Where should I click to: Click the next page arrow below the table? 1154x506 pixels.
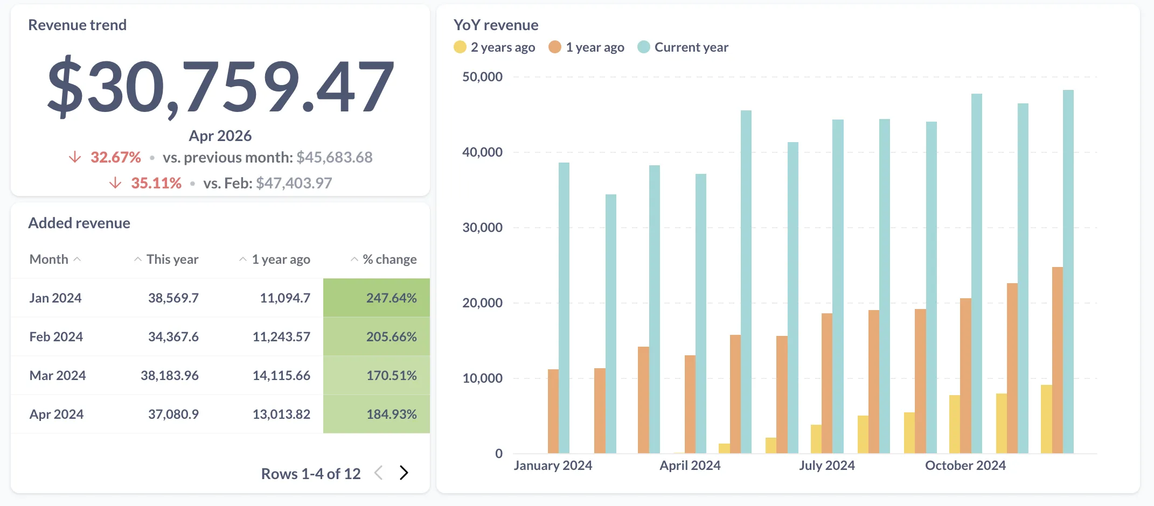click(x=404, y=473)
